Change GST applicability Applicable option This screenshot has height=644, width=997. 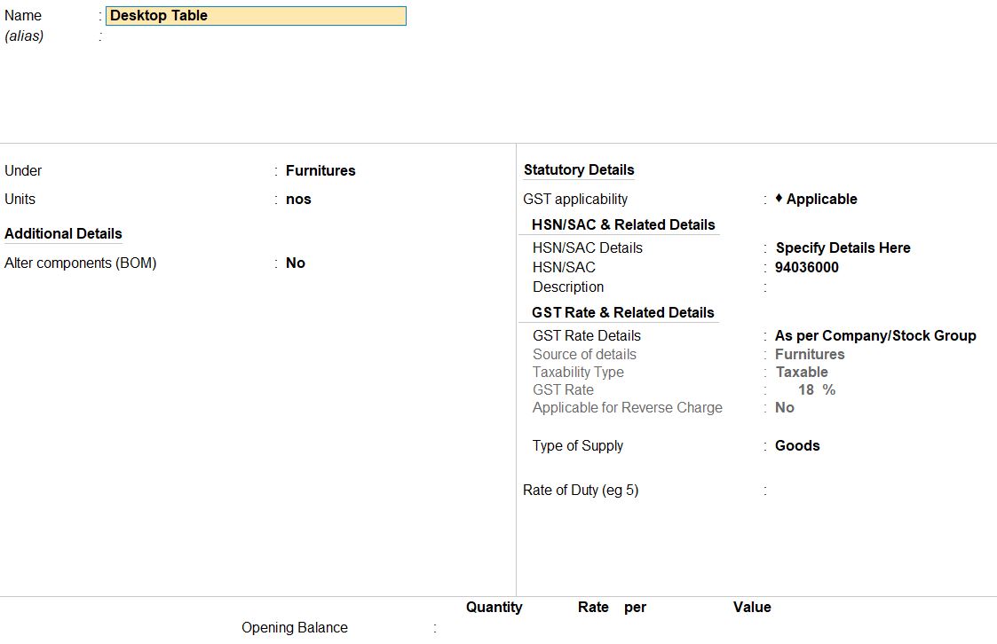coord(821,200)
